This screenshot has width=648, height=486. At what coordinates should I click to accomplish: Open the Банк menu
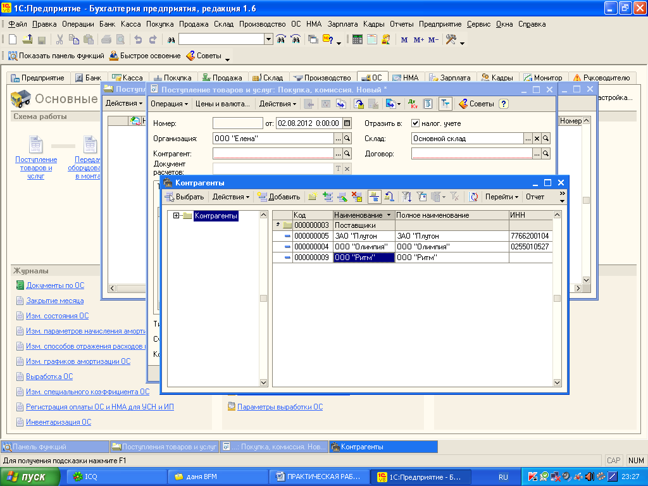pos(108,24)
